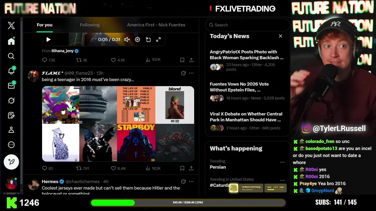Open Profile icon in the sidebar
Screen dimensions: 376x211
11,130
